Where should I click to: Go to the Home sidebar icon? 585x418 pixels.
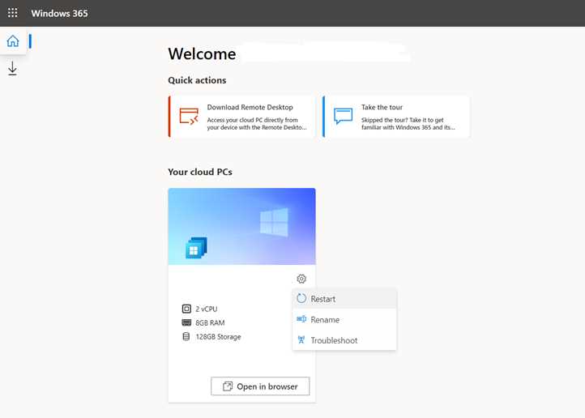pos(13,41)
